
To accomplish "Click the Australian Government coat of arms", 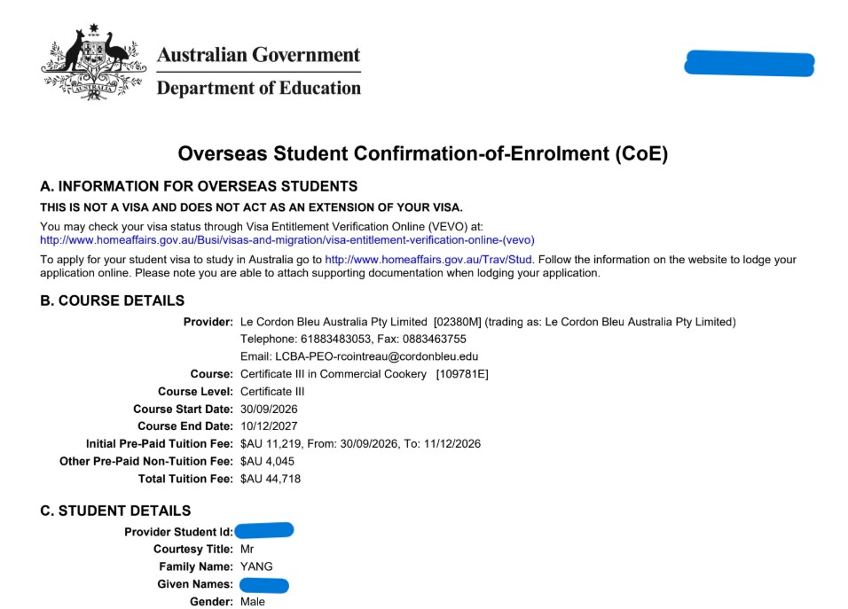I will (x=93, y=62).
